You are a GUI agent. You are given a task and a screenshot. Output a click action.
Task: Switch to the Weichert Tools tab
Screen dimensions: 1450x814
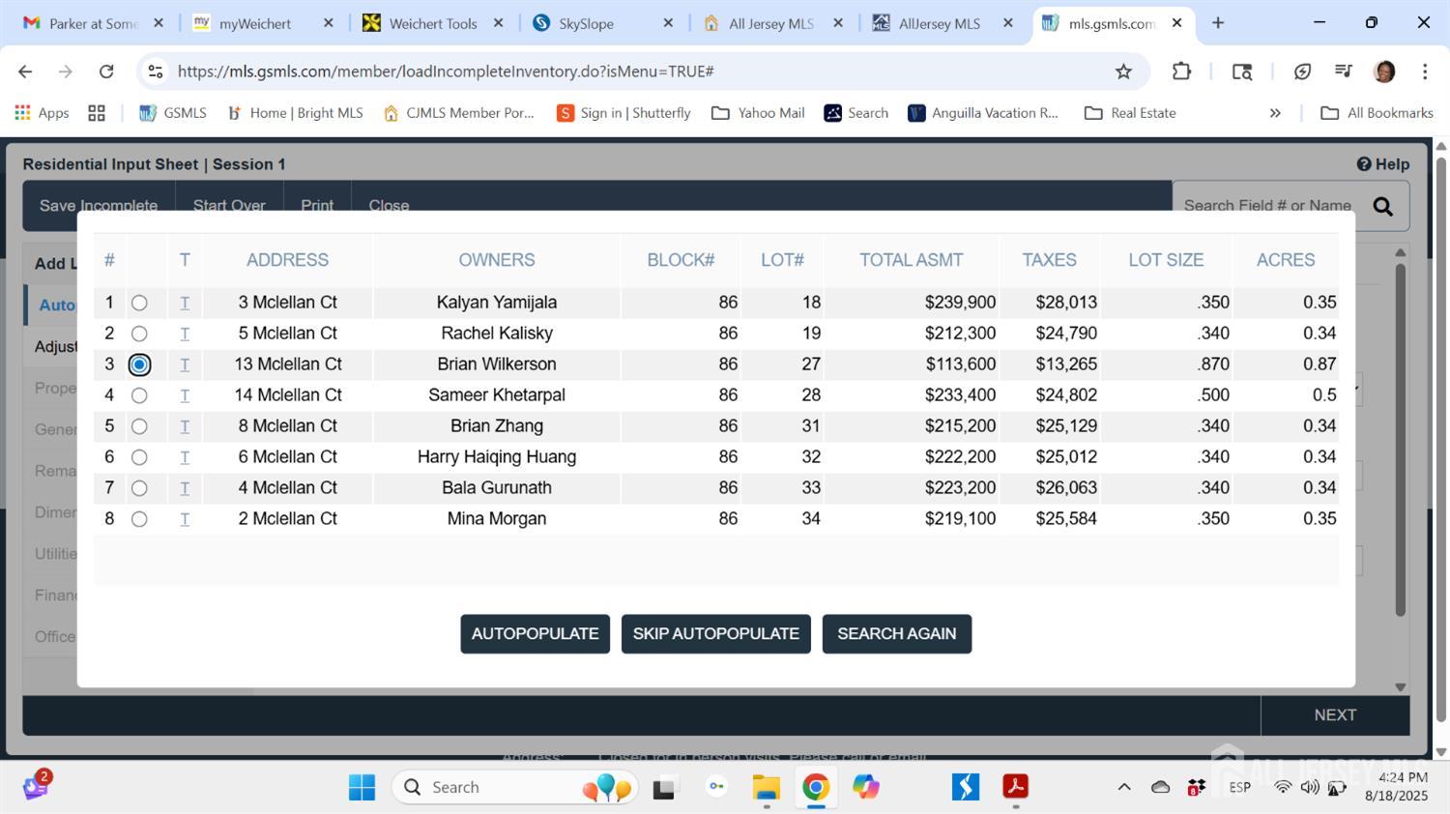(432, 23)
